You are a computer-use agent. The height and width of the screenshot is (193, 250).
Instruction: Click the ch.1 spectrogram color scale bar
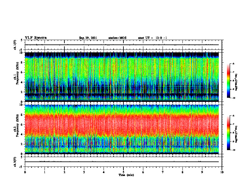(228, 81)
